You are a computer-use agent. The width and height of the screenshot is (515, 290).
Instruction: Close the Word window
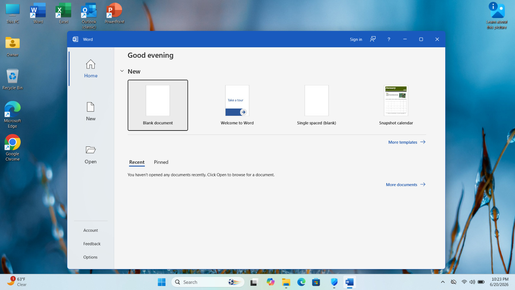pos(437,39)
